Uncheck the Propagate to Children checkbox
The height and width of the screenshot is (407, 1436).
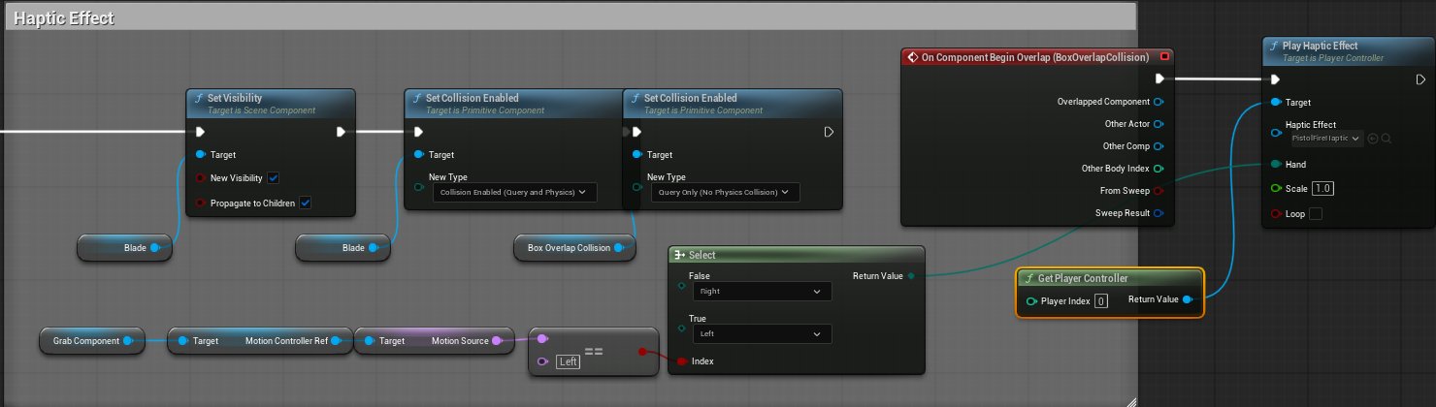point(306,203)
